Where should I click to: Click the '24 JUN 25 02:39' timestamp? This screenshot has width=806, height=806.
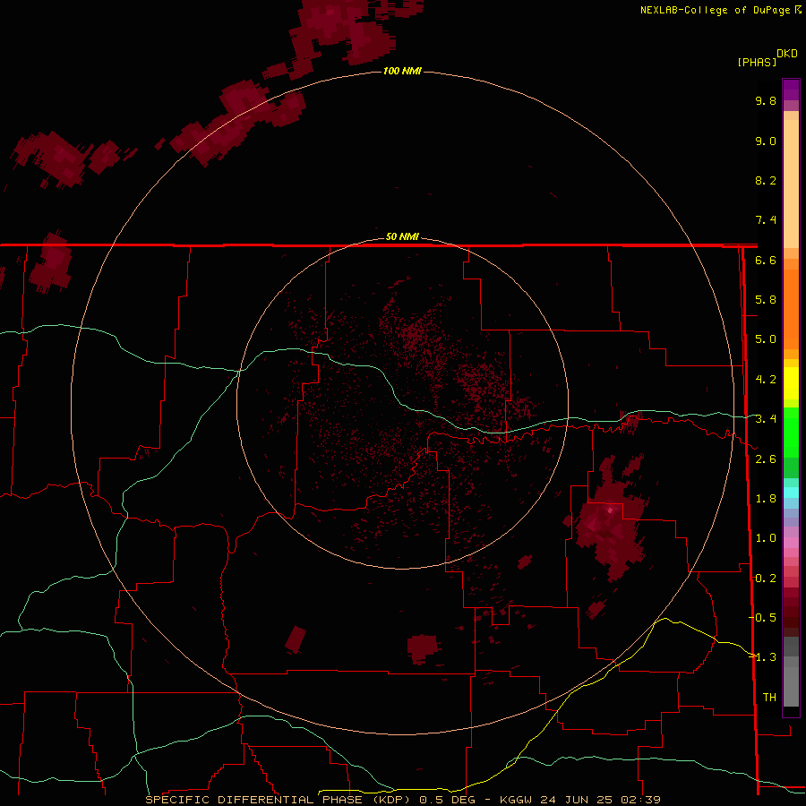(x=600, y=800)
